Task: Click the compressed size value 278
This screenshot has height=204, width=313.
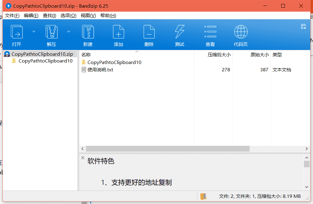Action: tap(226, 70)
